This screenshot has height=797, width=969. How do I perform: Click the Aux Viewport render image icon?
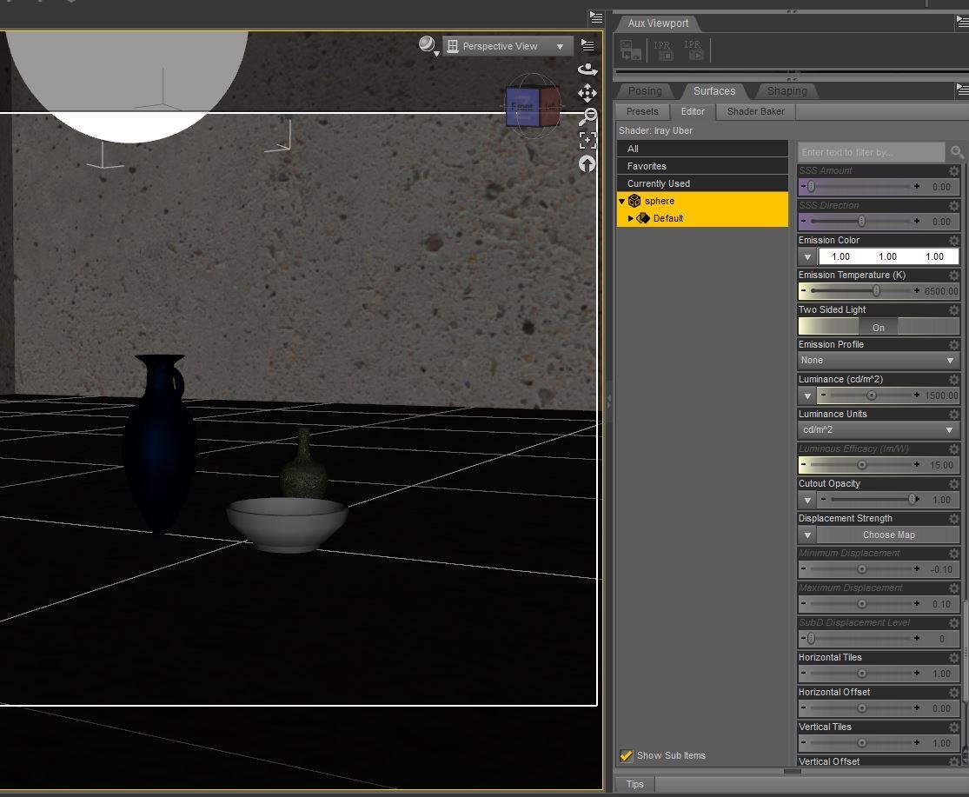click(630, 50)
